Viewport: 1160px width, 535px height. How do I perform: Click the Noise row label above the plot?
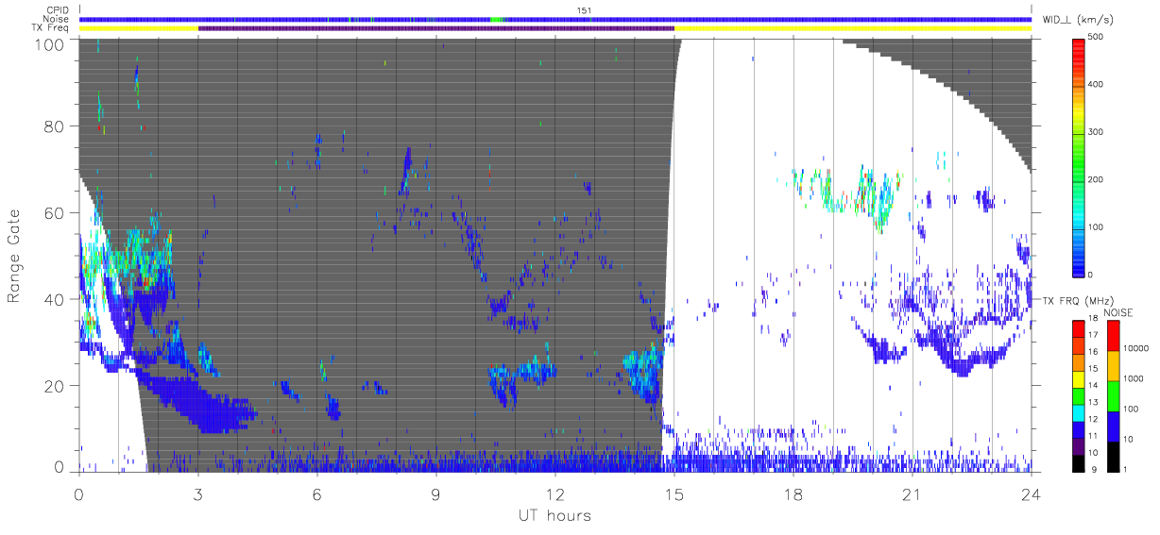click(57, 19)
